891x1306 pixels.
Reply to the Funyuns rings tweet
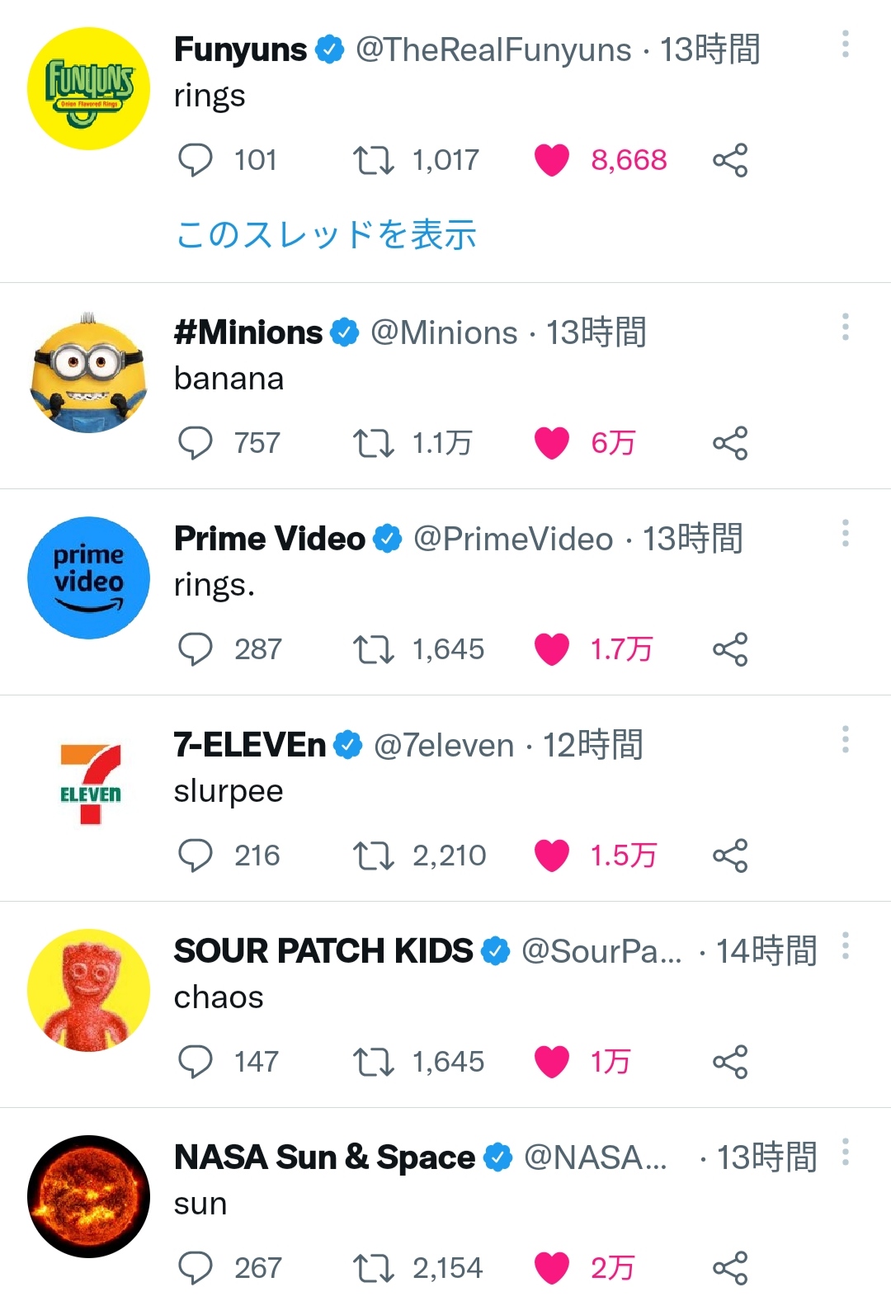click(196, 160)
